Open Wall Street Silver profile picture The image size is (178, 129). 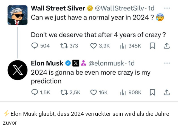pos(17,15)
